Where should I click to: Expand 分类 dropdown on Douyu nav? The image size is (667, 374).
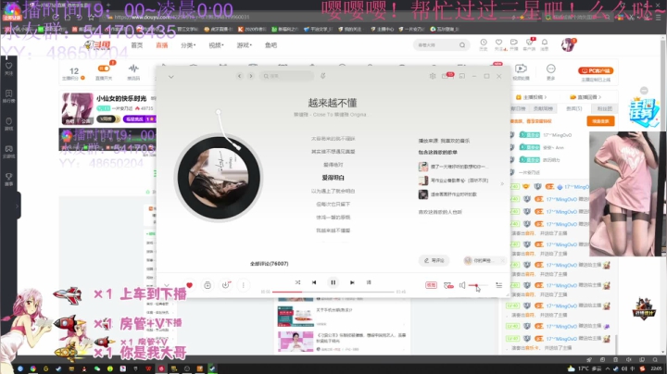coord(188,45)
